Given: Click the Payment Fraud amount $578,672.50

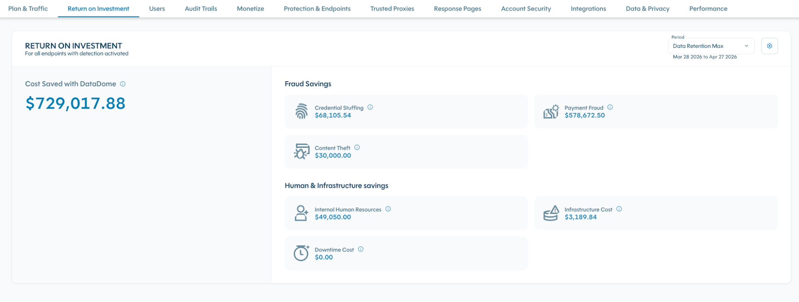Looking at the screenshot, I should click(x=585, y=115).
